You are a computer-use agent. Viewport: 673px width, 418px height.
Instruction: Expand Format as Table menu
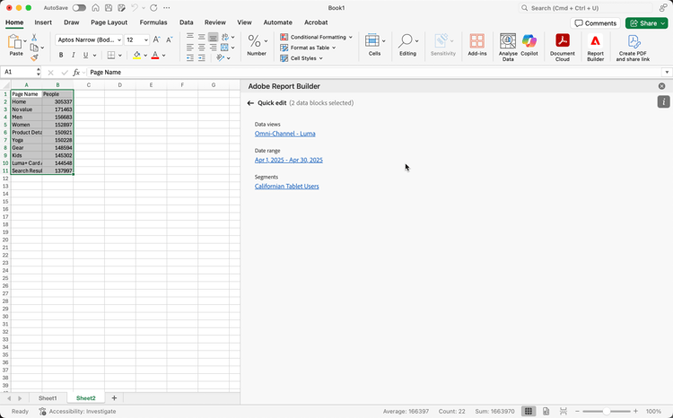334,48
